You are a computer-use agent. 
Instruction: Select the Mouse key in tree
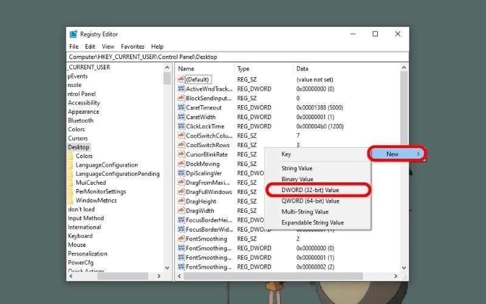pos(77,245)
